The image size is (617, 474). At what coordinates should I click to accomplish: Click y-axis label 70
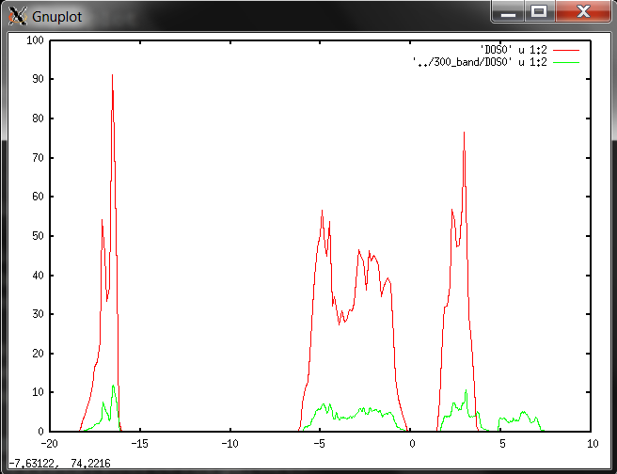[x=38, y=158]
